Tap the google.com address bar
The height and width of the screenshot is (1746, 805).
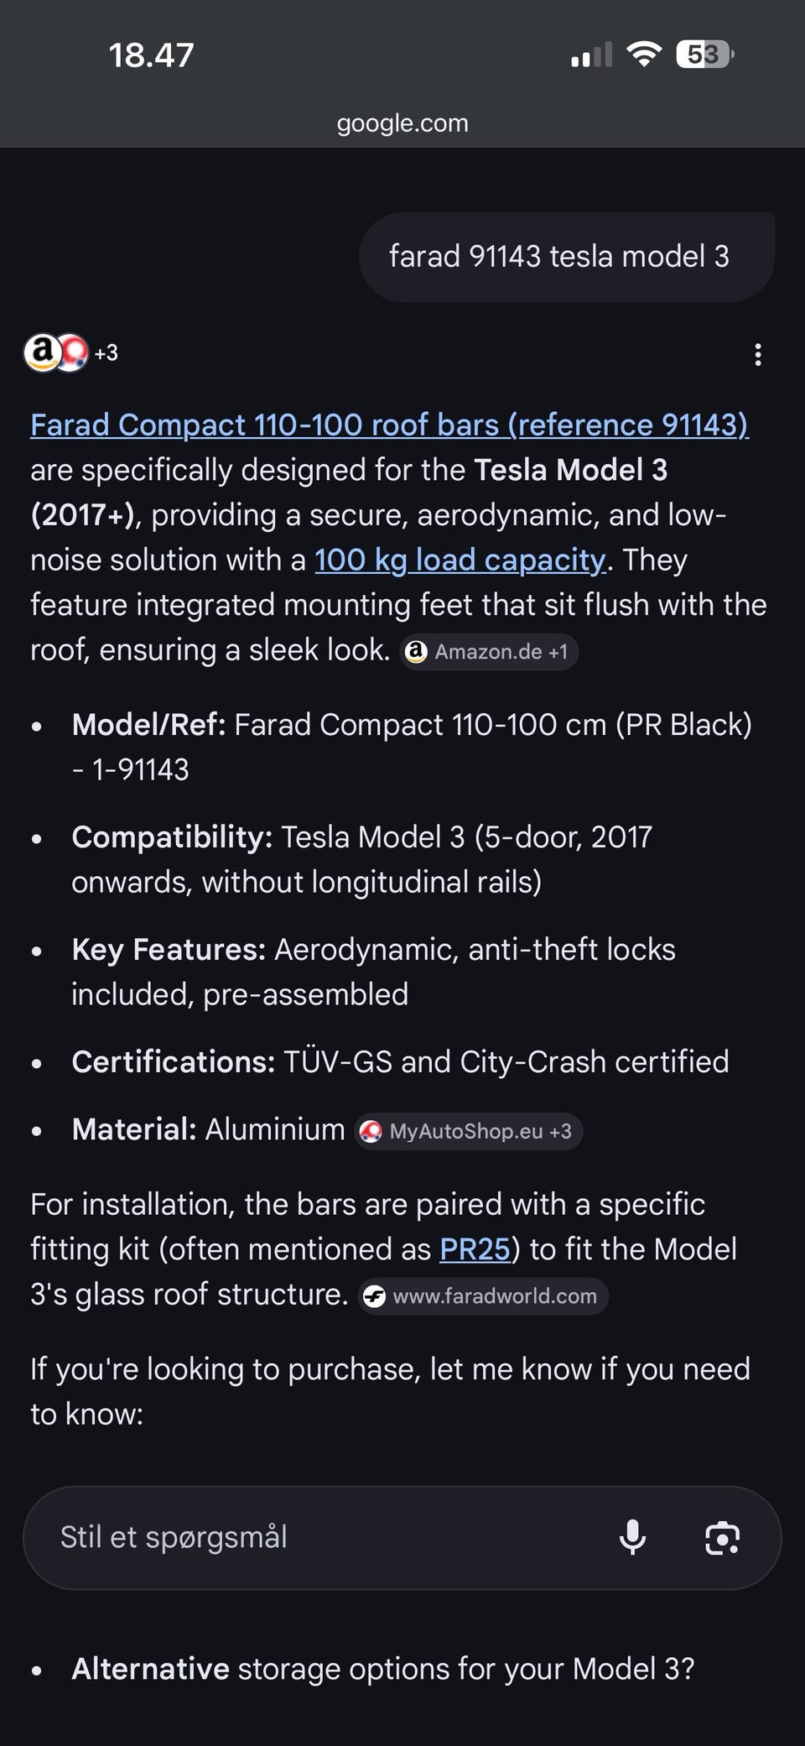click(x=402, y=122)
